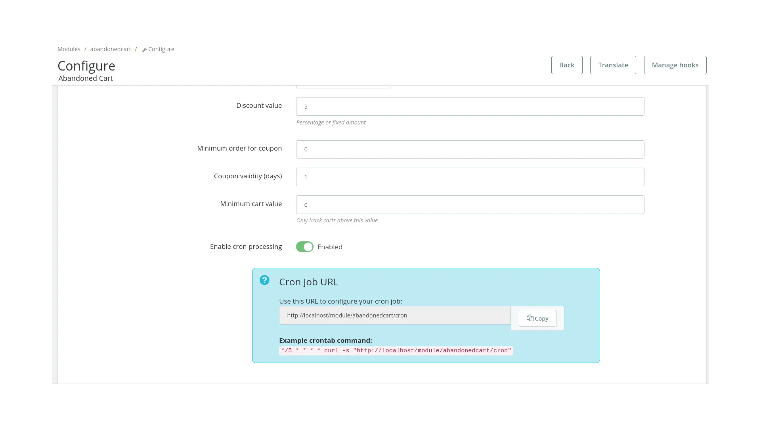Select the Minimum cart value input
This screenshot has height=428, width=761.
tap(470, 205)
